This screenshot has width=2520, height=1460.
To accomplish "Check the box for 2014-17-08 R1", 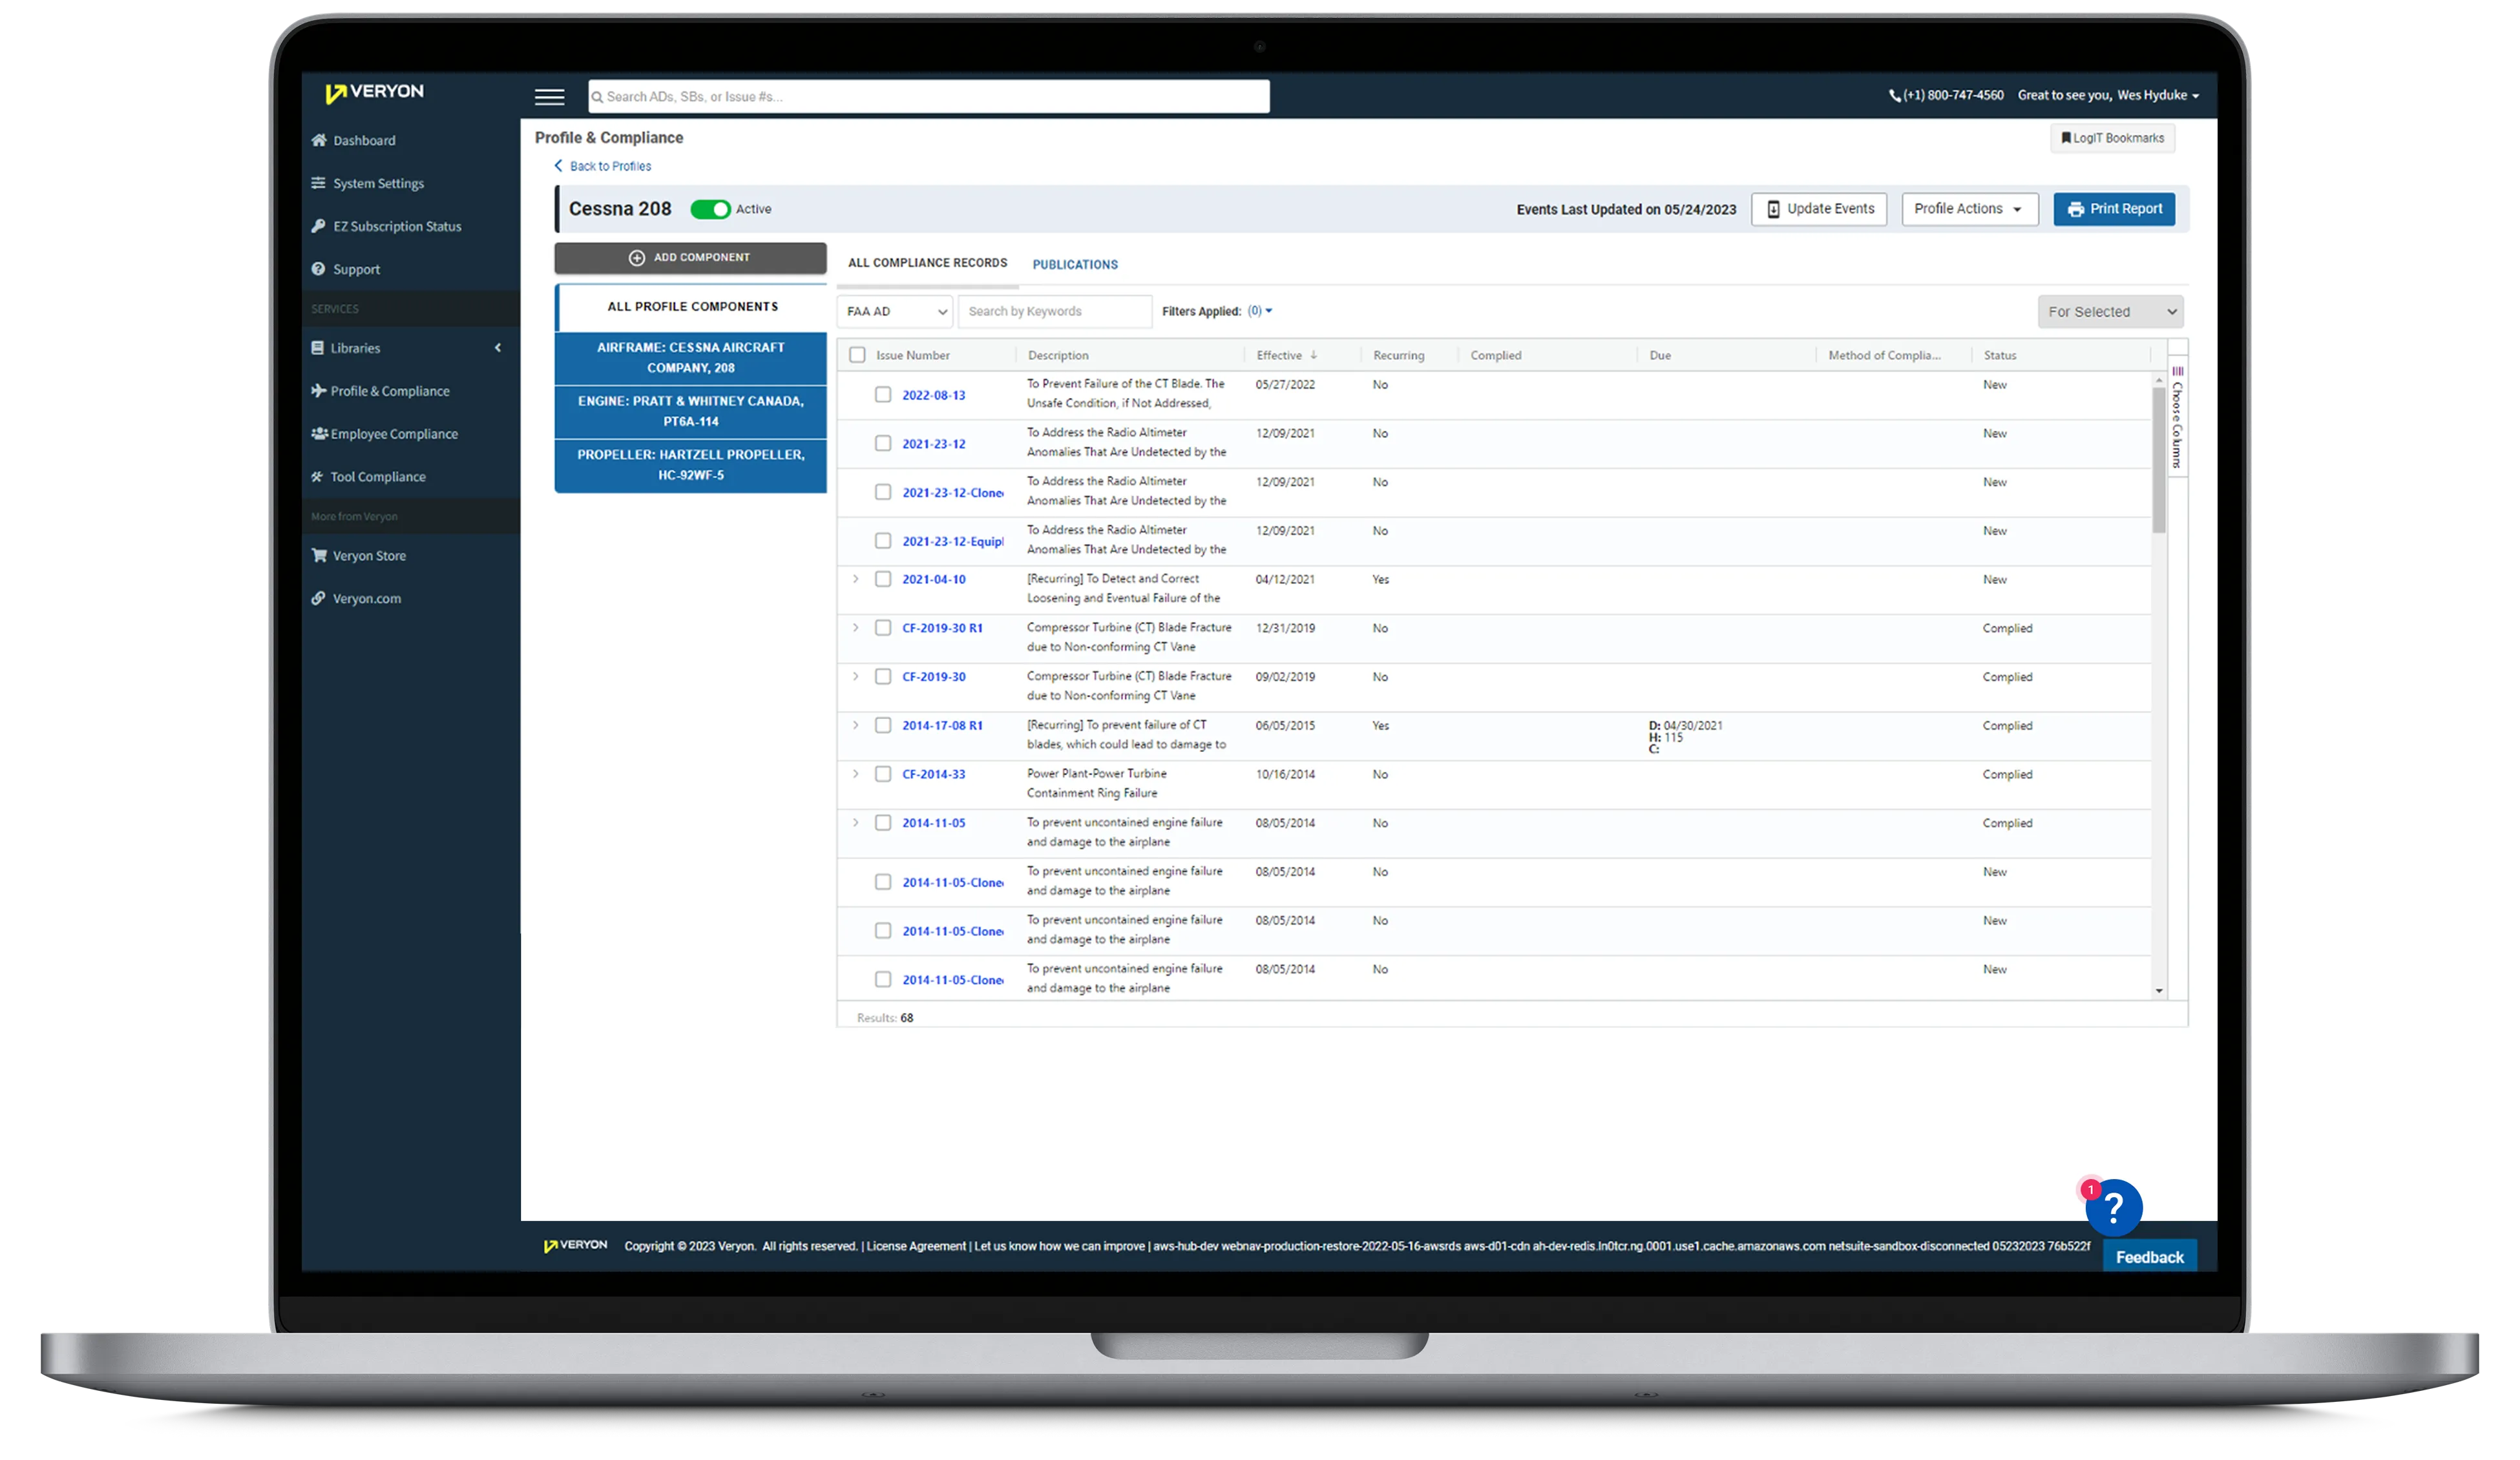I will (x=883, y=725).
